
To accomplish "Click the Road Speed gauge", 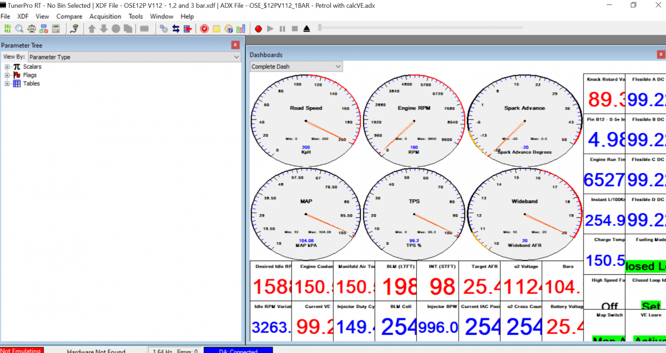I will (306, 120).
